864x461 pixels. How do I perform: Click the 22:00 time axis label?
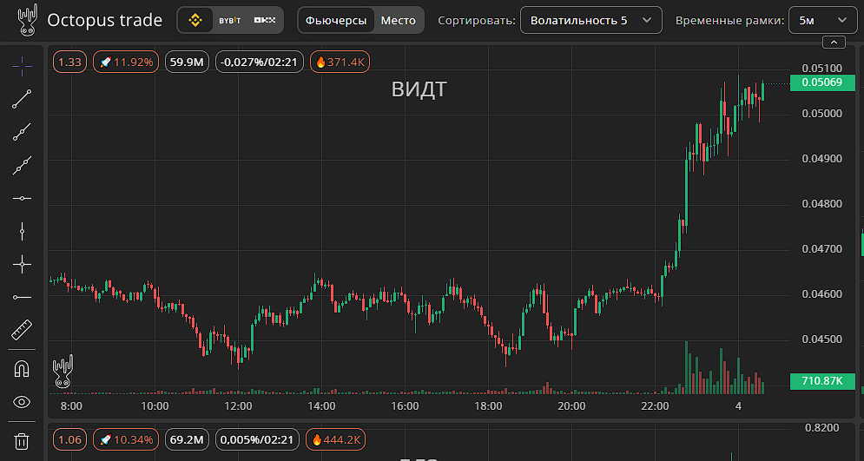tap(655, 406)
